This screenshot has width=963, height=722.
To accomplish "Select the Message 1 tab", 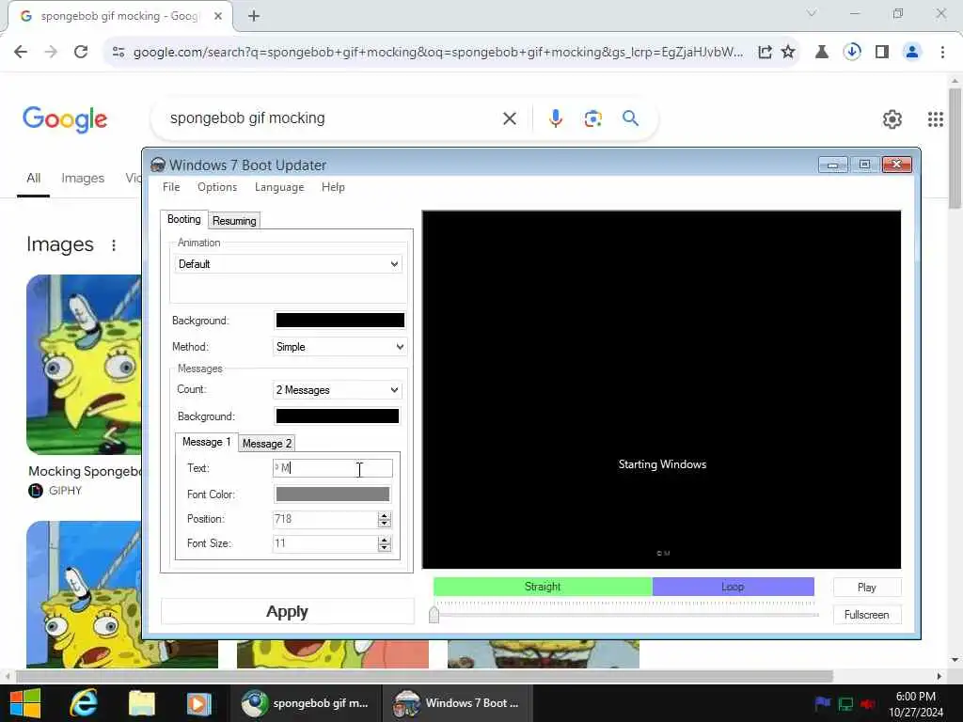I will (x=206, y=442).
